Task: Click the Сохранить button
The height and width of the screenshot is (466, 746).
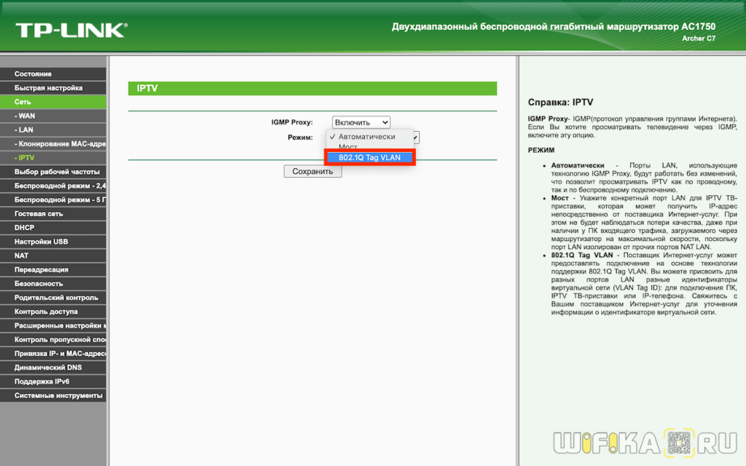Action: point(313,171)
